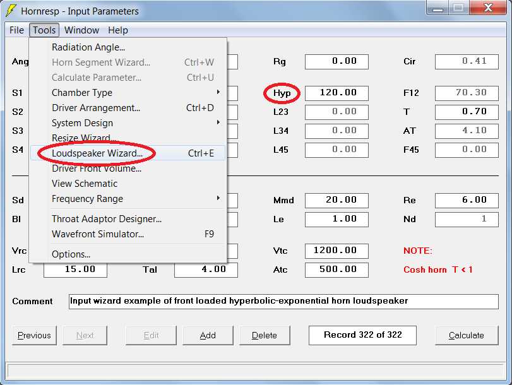Click the Horn Segment Wizard... greyed entry
The width and height of the screenshot is (512, 385).
coord(128,62)
